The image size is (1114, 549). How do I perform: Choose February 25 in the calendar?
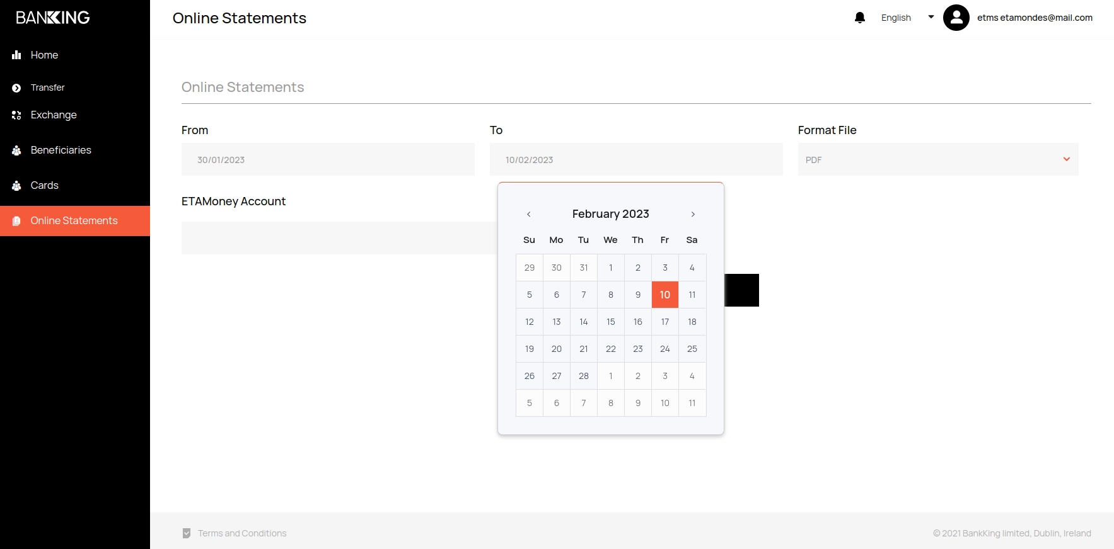692,349
